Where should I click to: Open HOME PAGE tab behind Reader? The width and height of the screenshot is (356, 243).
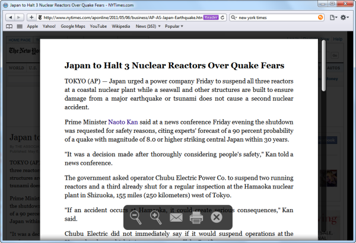tap(20, 40)
